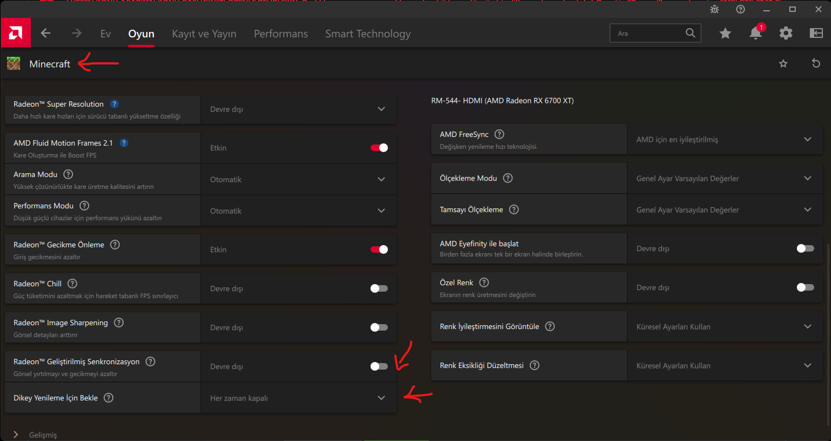Screen dimensions: 831x441
Task: Enable AMD Eyefinity ile başlat toggle
Action: coord(805,248)
